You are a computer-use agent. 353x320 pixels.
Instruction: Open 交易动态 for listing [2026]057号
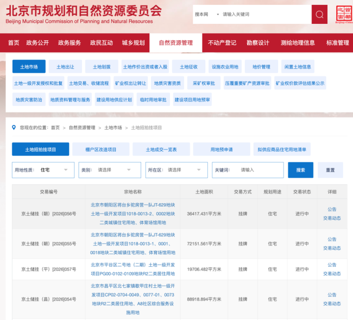[332, 274]
